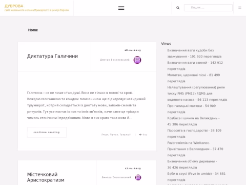Click the continue reading button
The width and height of the screenshot is (246, 185).
47,132
